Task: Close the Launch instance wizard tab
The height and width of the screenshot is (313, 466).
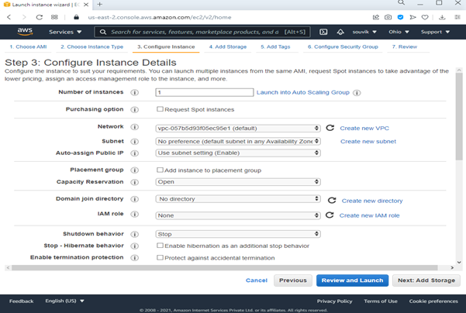Action: [86, 5]
